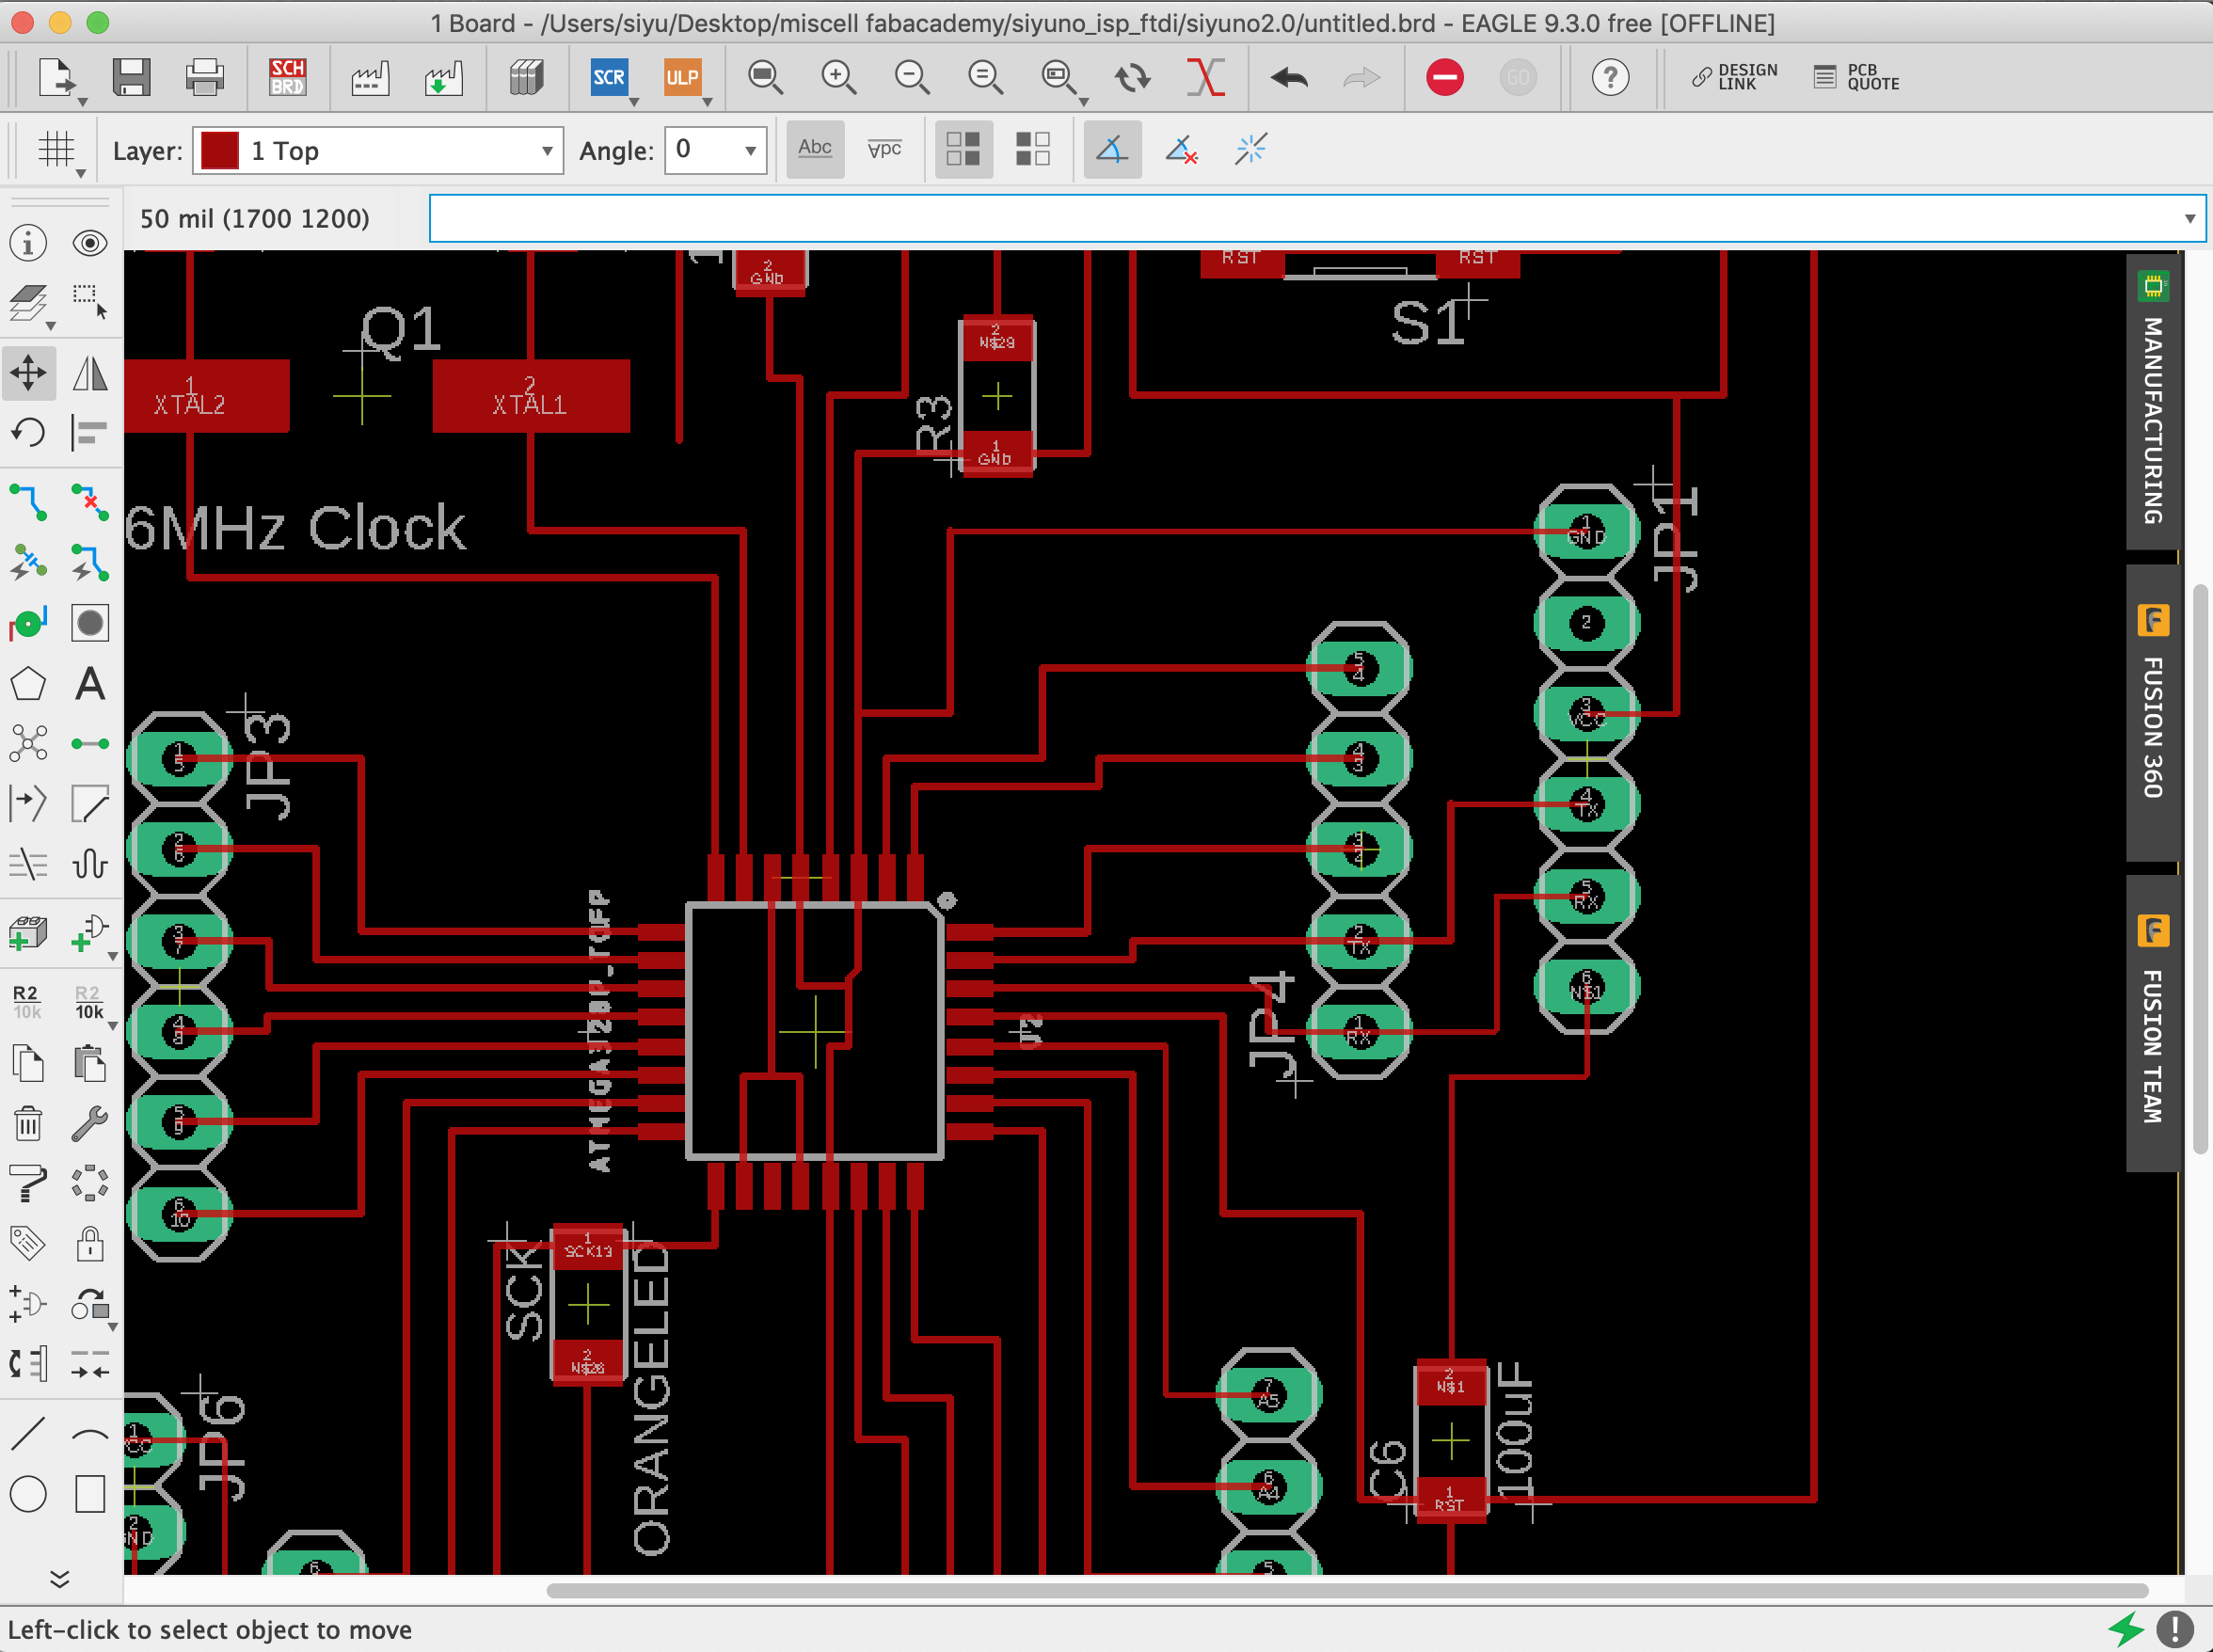The image size is (2213, 1652).
Task: Open the SCR script dropdown arrow
Action: tap(634, 101)
